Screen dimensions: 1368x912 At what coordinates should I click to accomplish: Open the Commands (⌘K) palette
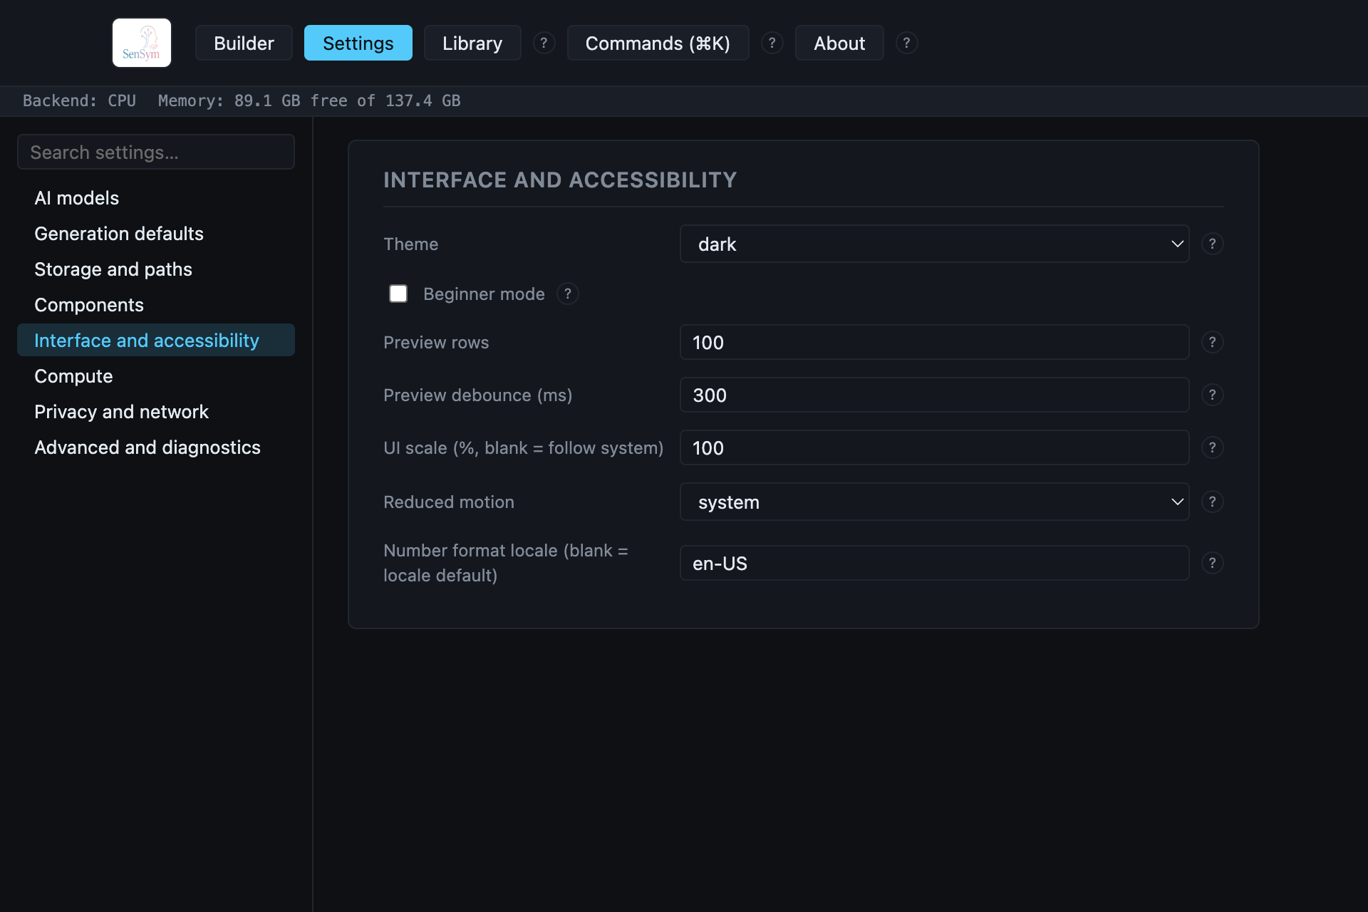(x=658, y=43)
